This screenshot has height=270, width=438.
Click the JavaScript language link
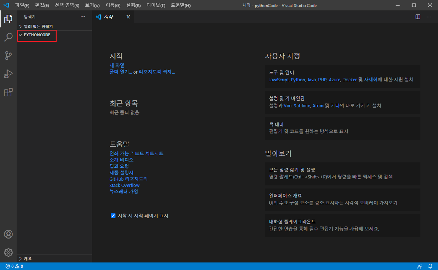click(279, 79)
